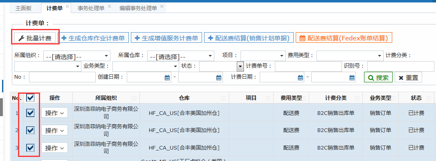Open the 事务处理单 tab

(x=91, y=8)
